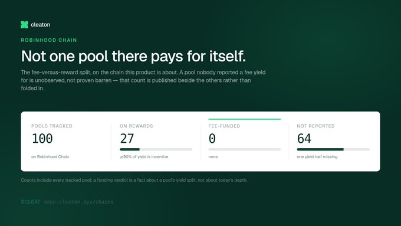The image size is (401, 226).
Task: Click the NOT REPORTED label
Action: [x=315, y=126]
